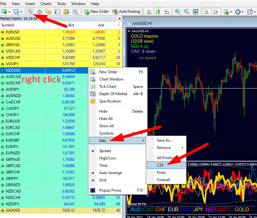Open Indicators dropdown arrow
Image resolution: width=257 pixels, height=218 pixels.
(231, 12)
